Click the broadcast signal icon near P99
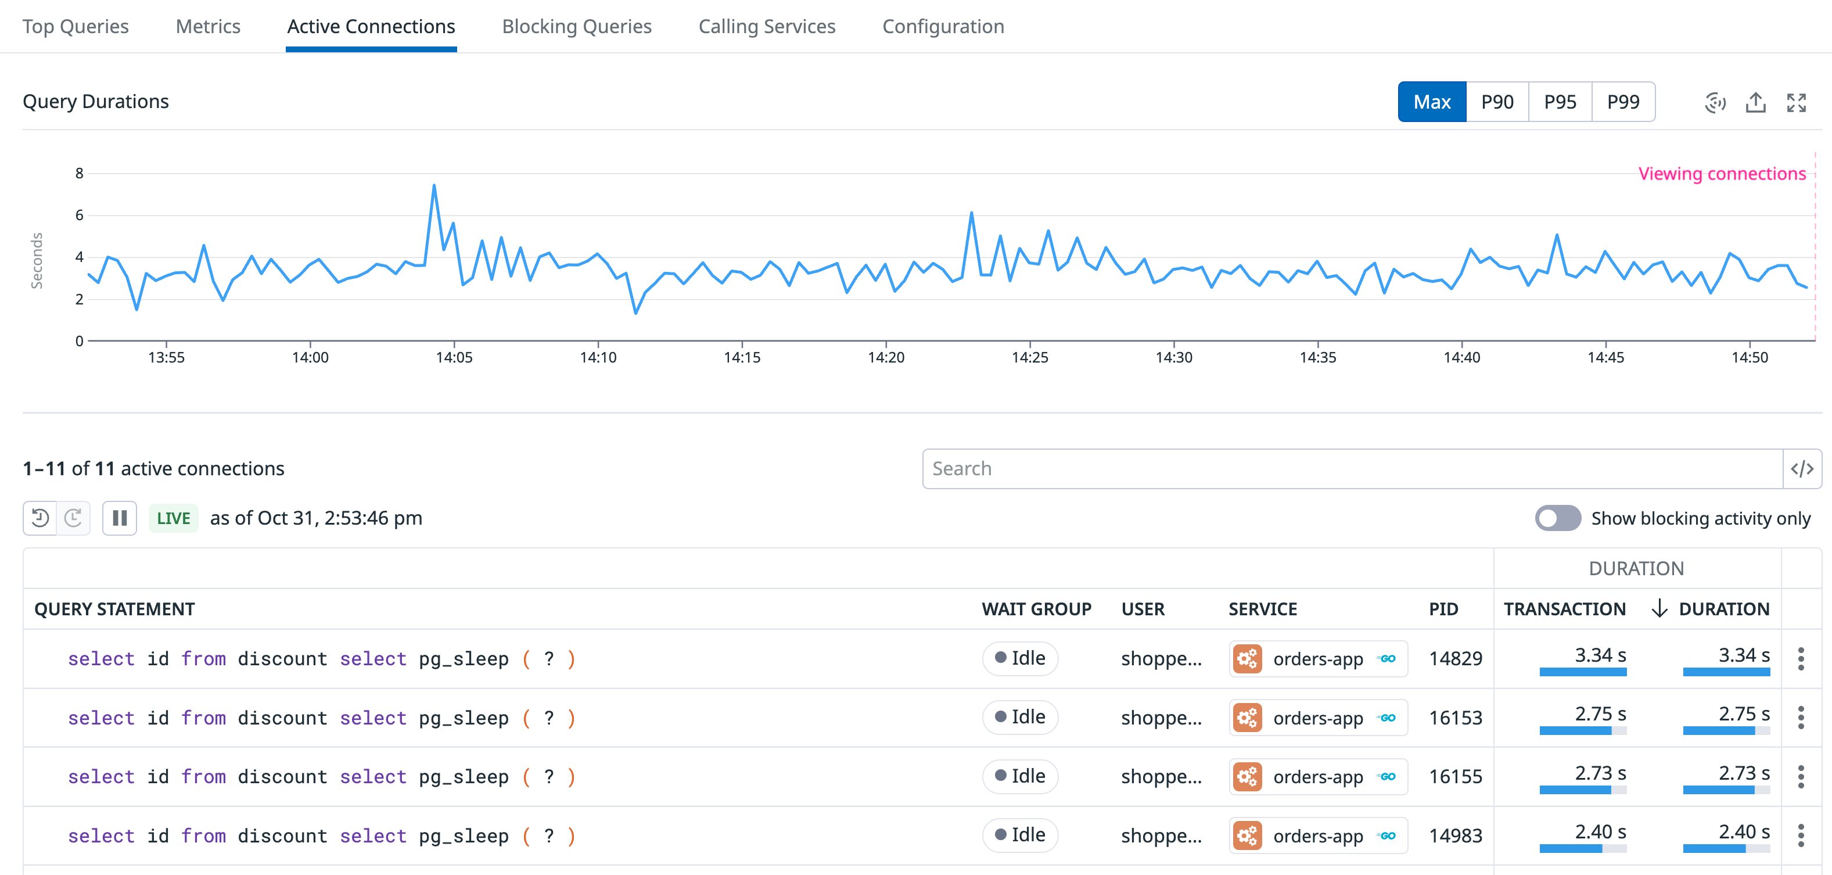This screenshot has height=875, width=1832. click(x=1715, y=102)
